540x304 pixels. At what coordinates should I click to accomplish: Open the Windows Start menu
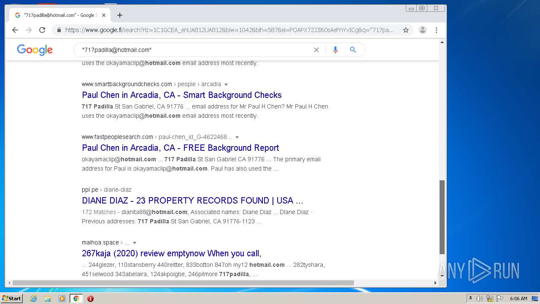pos(12,299)
